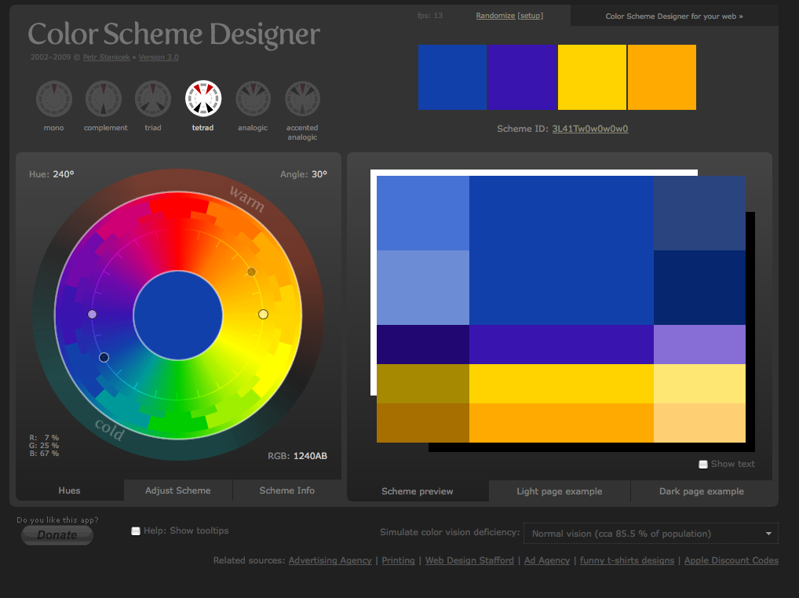
Task: Toggle the Help: Show tooltips checkbox
Action: 136,531
